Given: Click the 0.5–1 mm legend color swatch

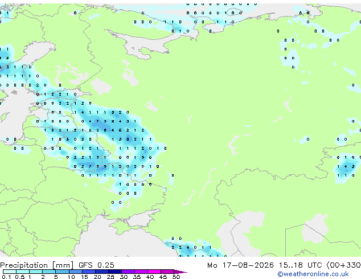Looking at the screenshot, I should [23, 272].
